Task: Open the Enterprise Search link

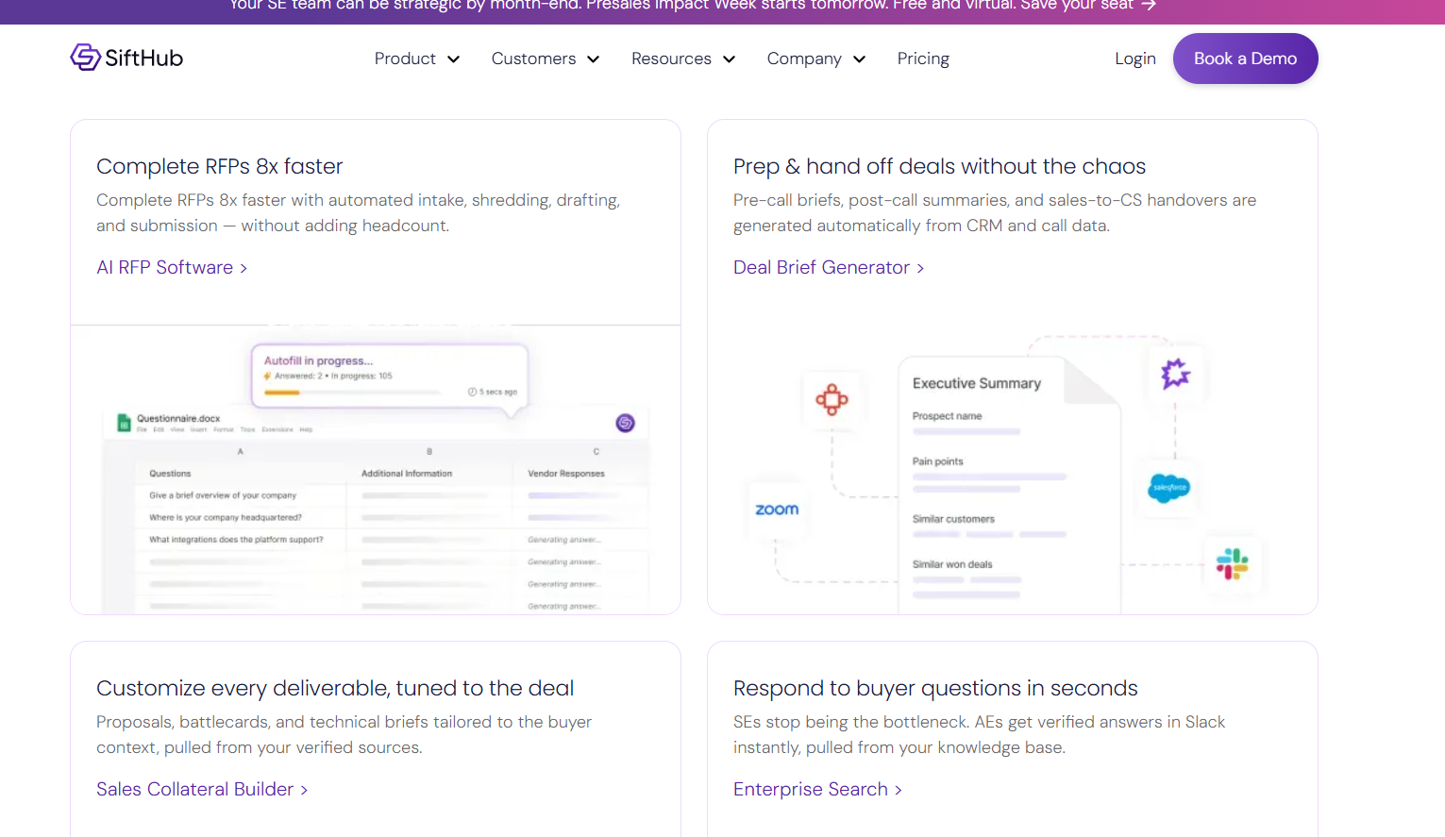Action: pos(817,790)
